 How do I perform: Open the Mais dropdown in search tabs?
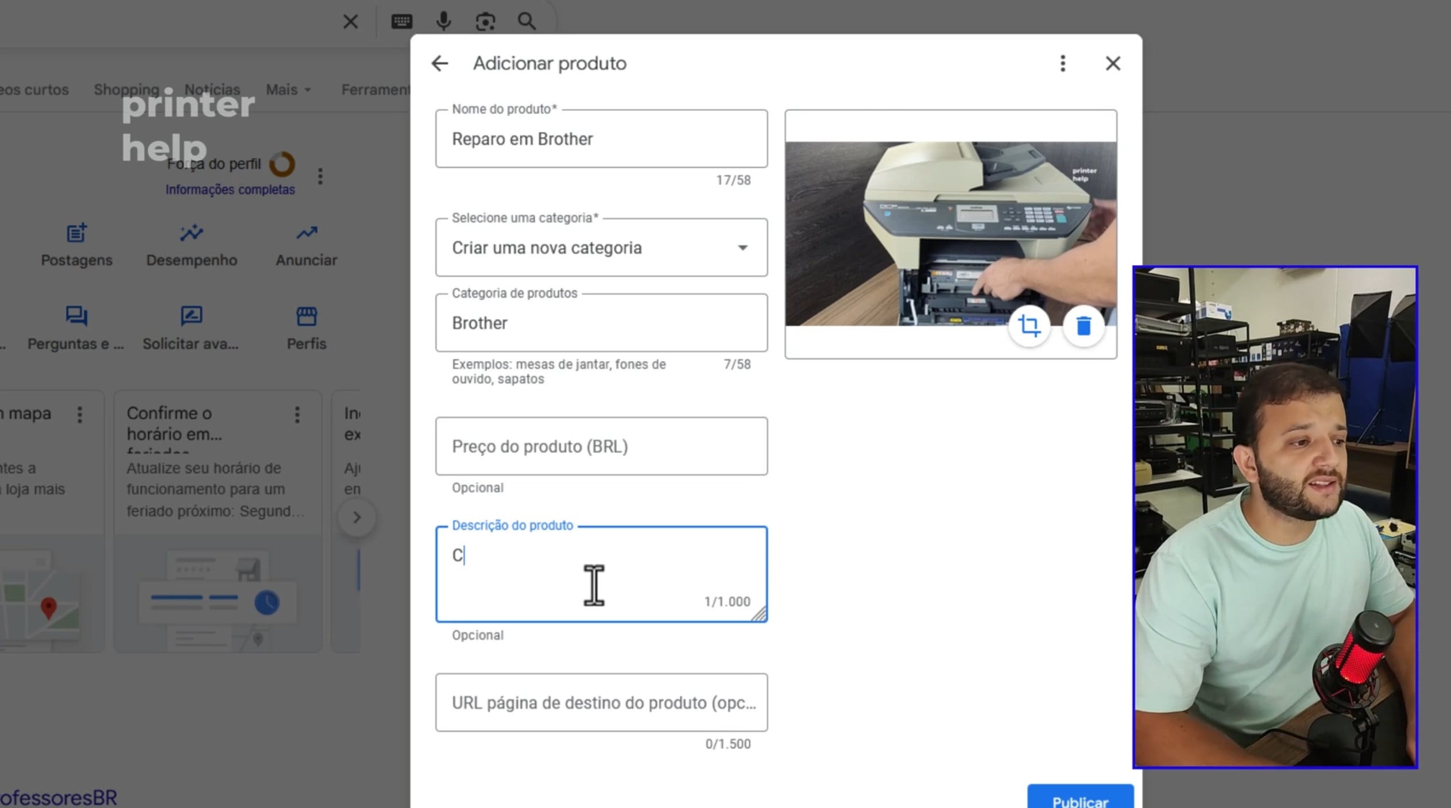click(x=288, y=90)
